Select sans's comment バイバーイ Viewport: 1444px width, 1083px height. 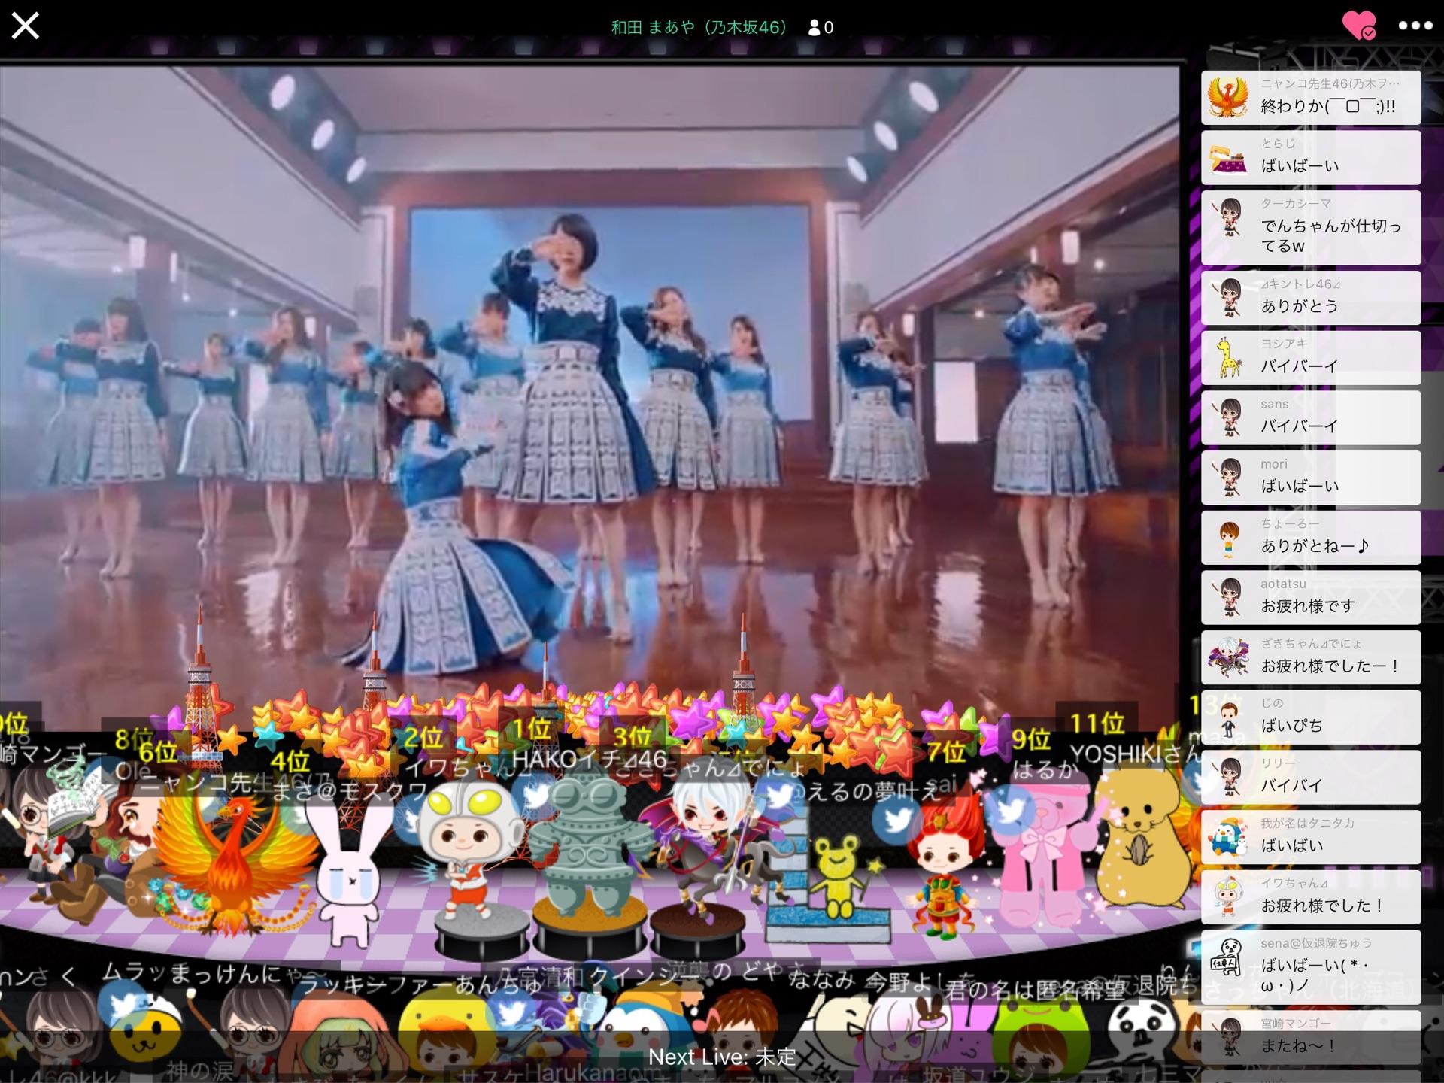(x=1311, y=417)
